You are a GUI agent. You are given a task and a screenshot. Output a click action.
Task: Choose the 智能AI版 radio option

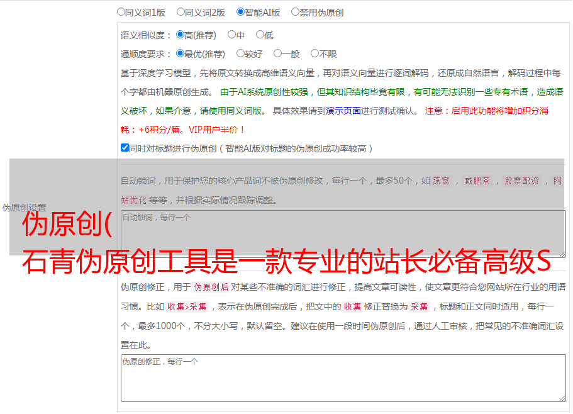coord(240,12)
